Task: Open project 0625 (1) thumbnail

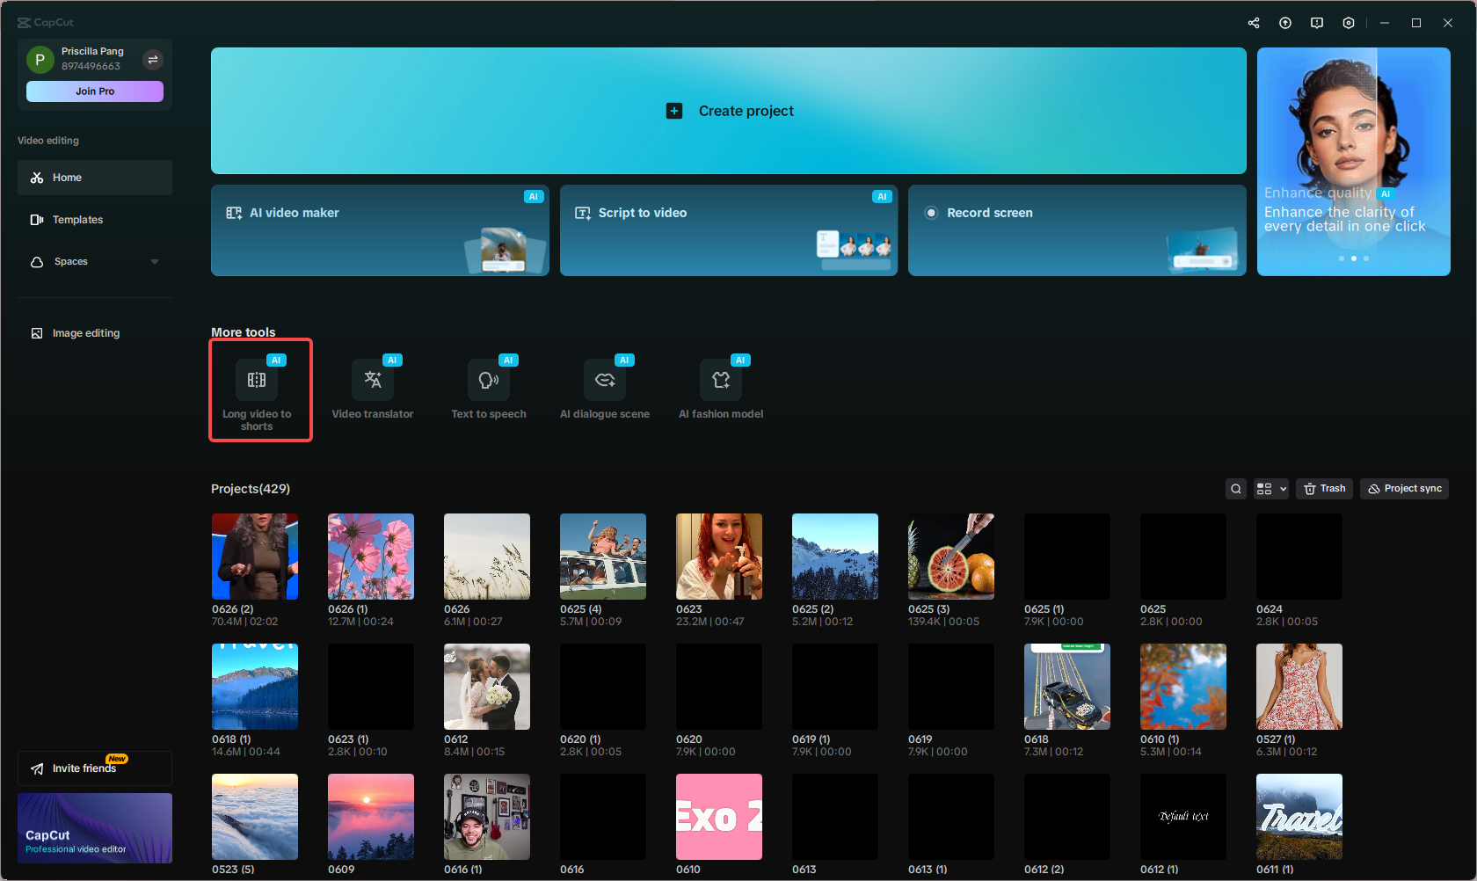Action: coord(1067,557)
